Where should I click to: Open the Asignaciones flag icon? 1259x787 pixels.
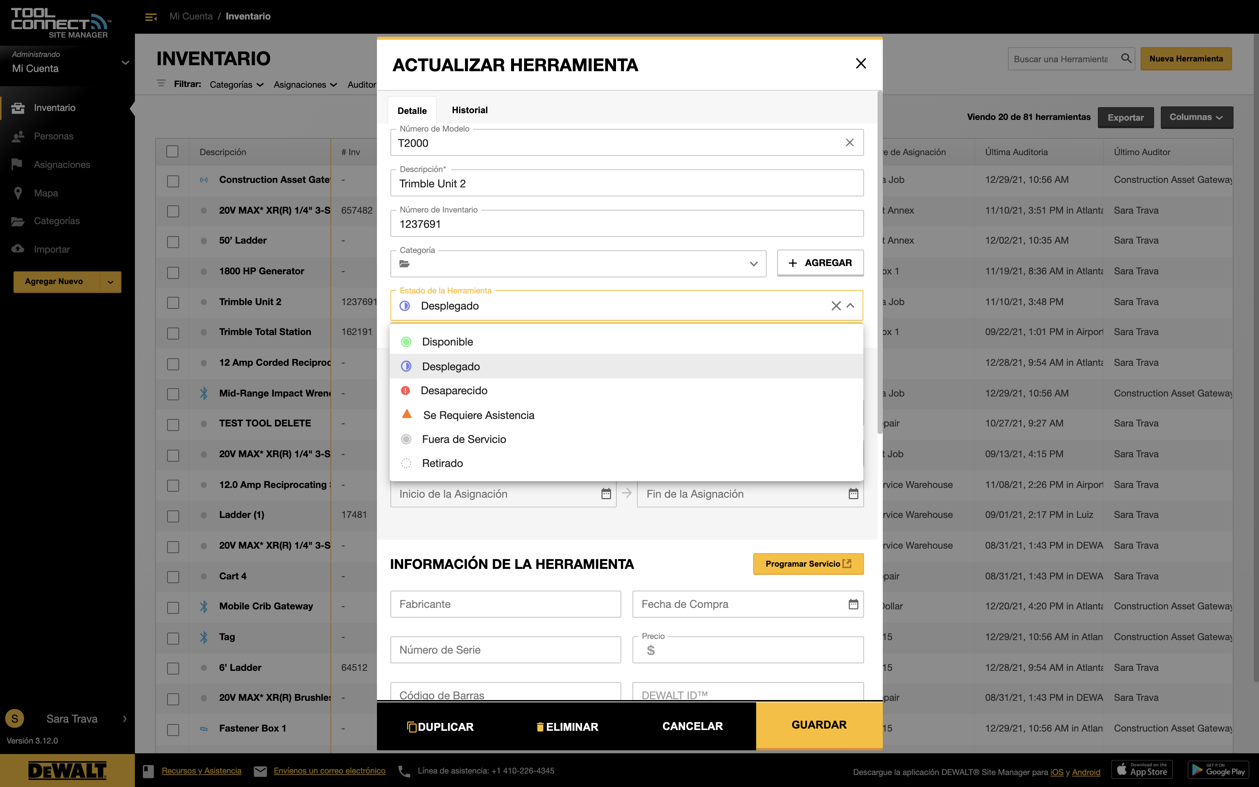(x=16, y=165)
